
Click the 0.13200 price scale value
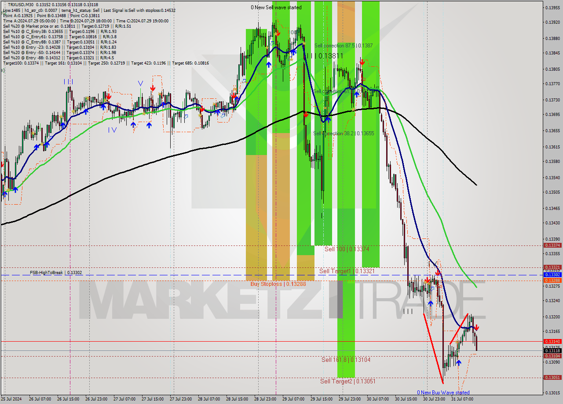(x=552, y=317)
